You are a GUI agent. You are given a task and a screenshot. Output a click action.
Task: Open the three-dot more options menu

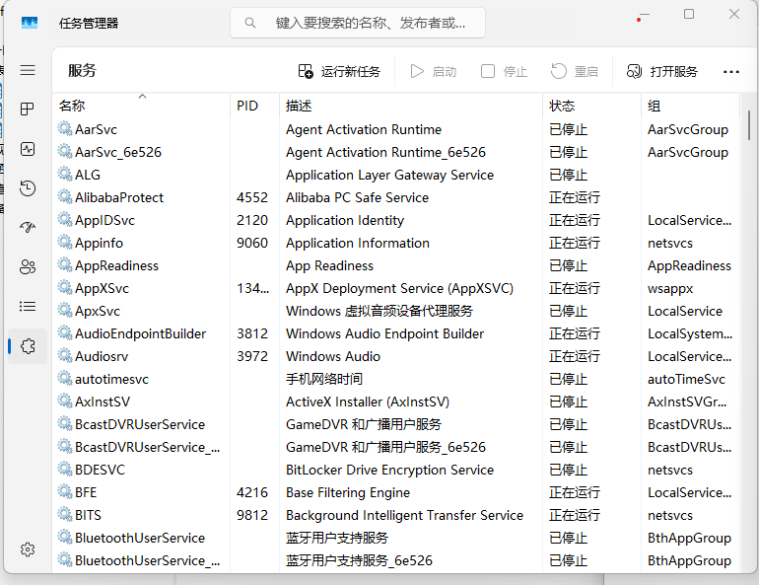tap(731, 72)
